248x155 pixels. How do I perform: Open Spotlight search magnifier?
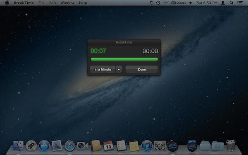[x=231, y=3]
